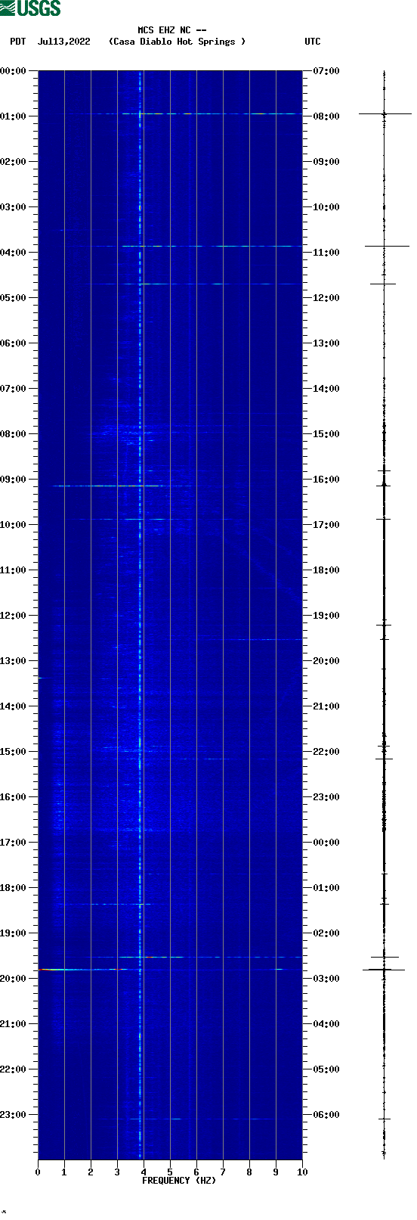The height and width of the screenshot is (1220, 417).
Task: Click the date label Jul13,2022
Action: coord(63,42)
